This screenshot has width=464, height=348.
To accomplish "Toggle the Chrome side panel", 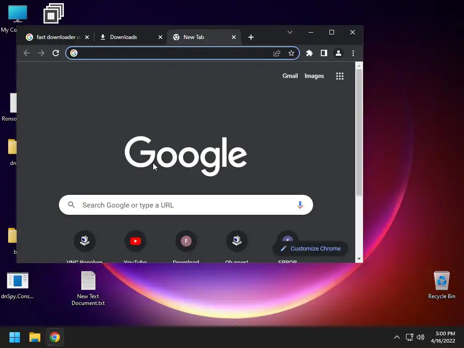I will pyautogui.click(x=324, y=53).
